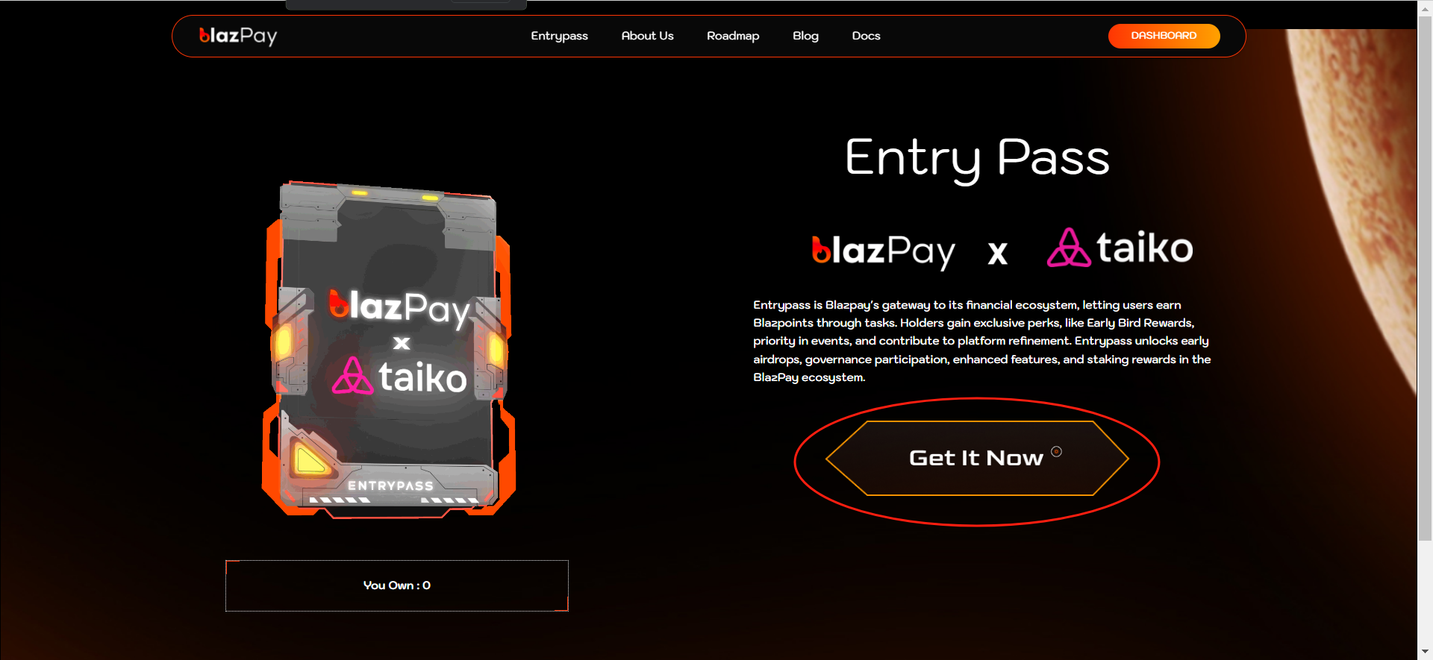Screen dimensions: 1433x660
Task: Go to the Roadmap section
Action: [x=733, y=36]
